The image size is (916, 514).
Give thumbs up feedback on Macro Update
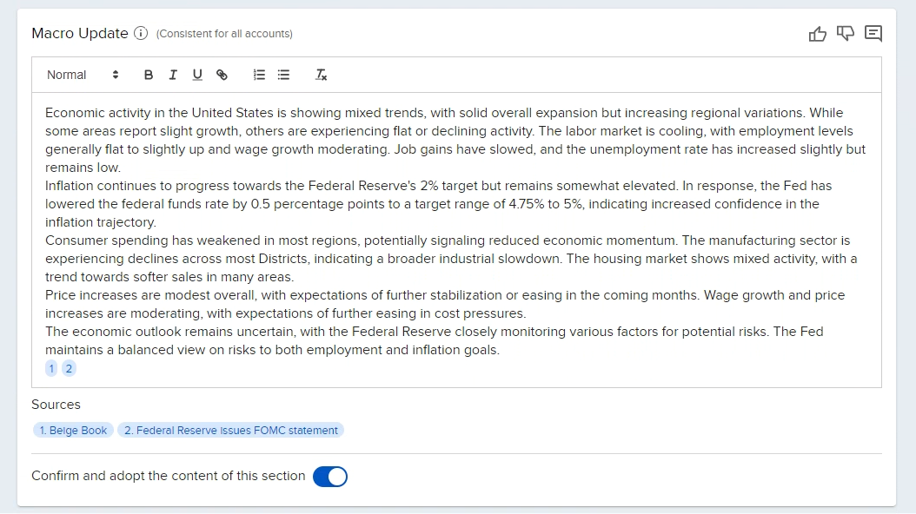click(817, 33)
